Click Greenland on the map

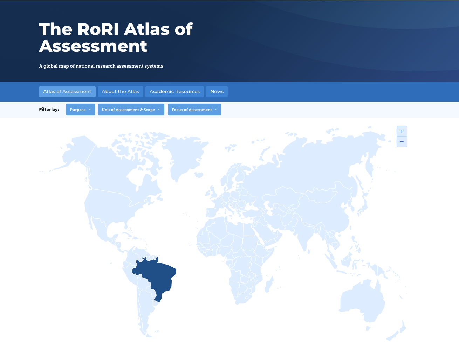pyautogui.click(x=184, y=154)
